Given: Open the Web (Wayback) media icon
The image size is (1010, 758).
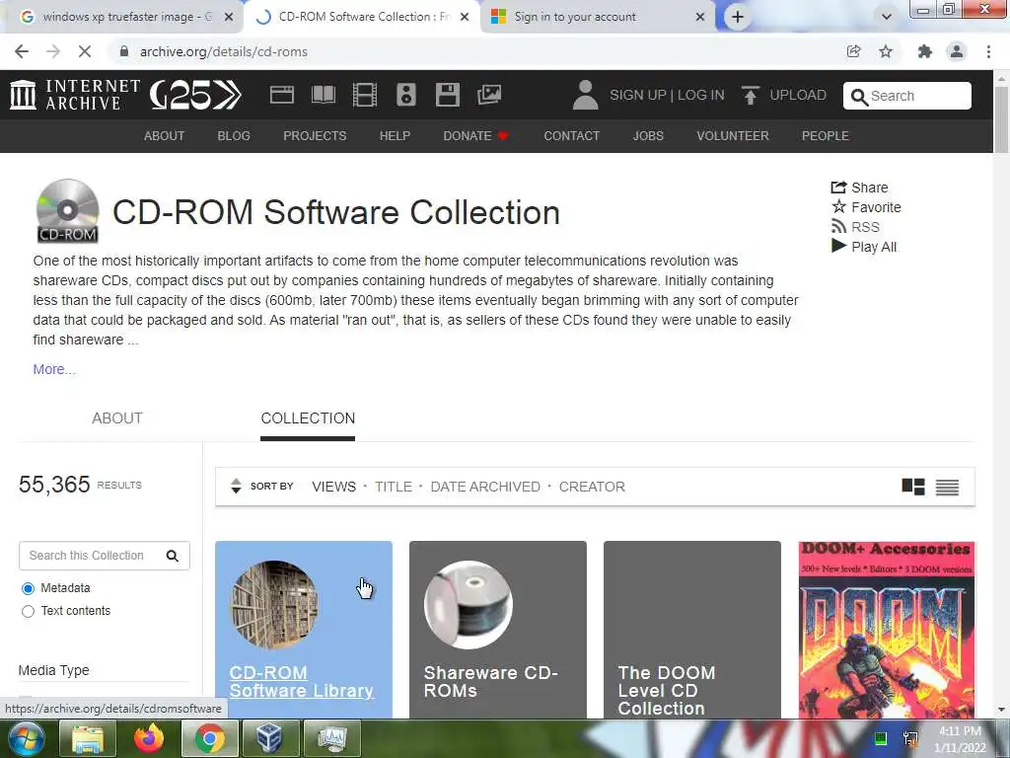Looking at the screenshot, I should (x=281, y=95).
